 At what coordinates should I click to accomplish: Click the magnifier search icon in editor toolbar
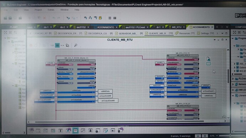pos(76,45)
